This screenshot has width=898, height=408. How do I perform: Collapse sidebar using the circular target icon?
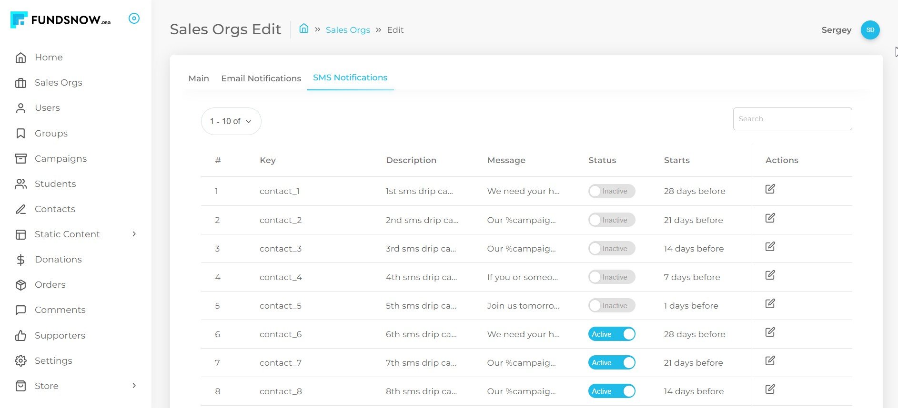pos(134,19)
